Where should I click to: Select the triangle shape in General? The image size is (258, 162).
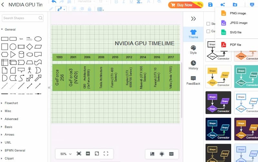[13, 55]
